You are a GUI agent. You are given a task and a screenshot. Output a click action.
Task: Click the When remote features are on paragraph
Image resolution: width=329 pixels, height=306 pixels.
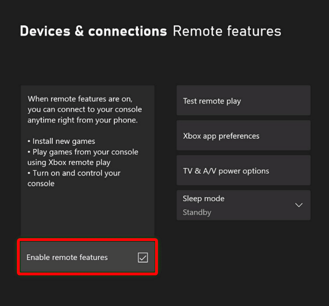tap(85, 110)
